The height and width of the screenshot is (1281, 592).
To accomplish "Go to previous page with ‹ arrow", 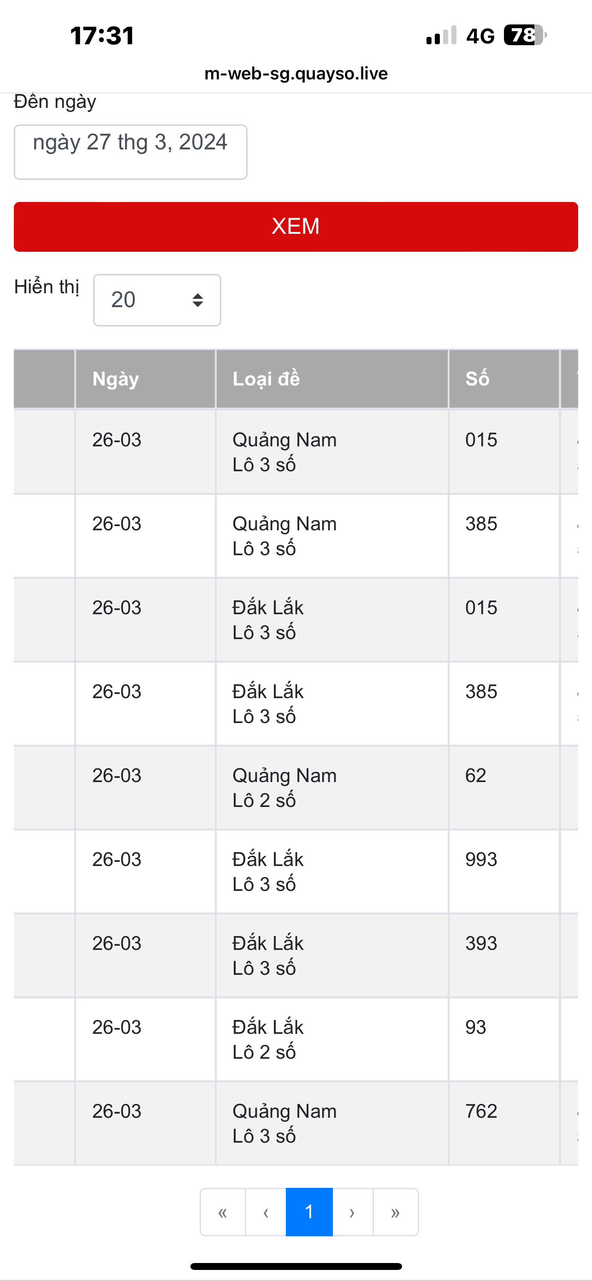I will [x=266, y=1212].
